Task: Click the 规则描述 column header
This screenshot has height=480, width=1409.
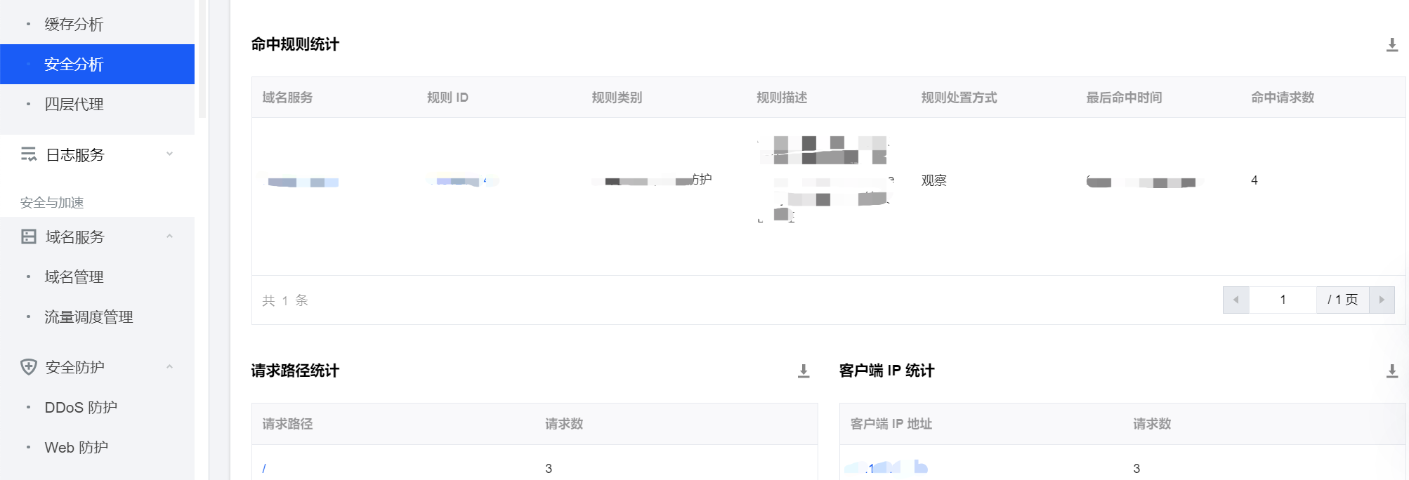Action: (782, 98)
